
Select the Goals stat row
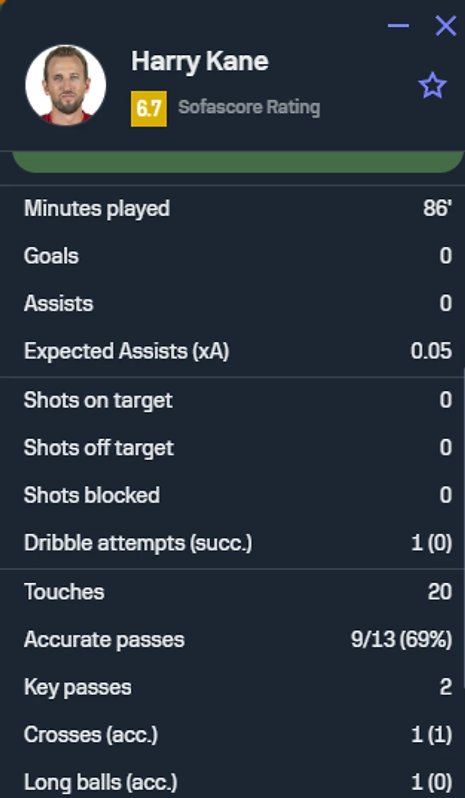click(232, 256)
